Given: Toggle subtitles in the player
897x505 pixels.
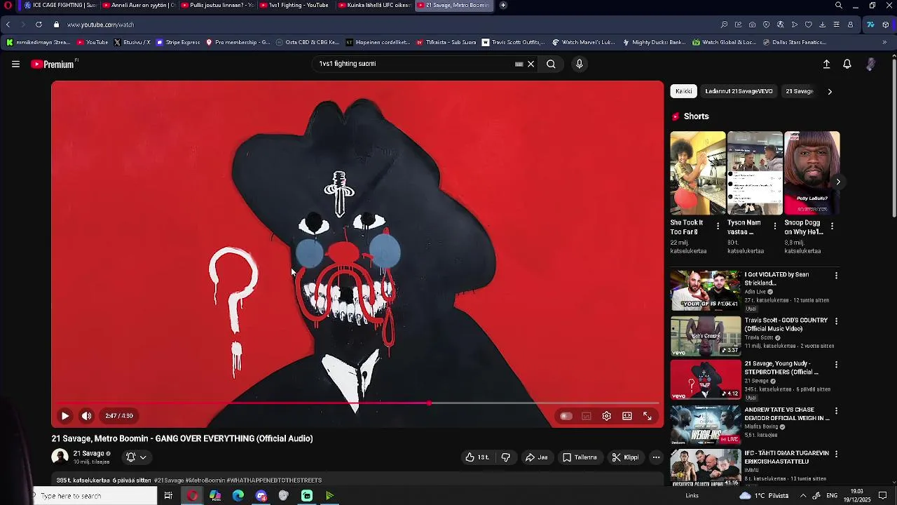Looking at the screenshot, I should tap(587, 416).
